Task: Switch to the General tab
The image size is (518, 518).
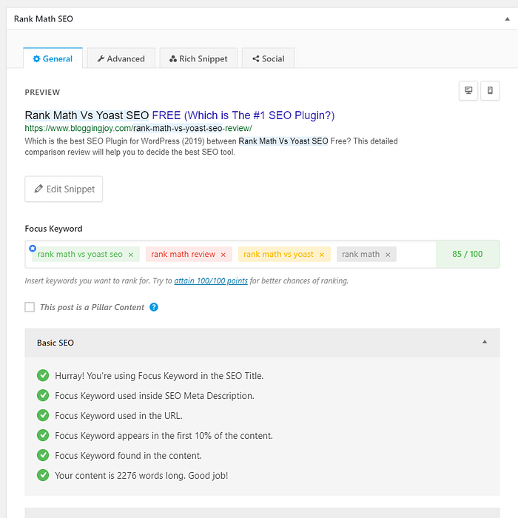Action: tap(53, 58)
